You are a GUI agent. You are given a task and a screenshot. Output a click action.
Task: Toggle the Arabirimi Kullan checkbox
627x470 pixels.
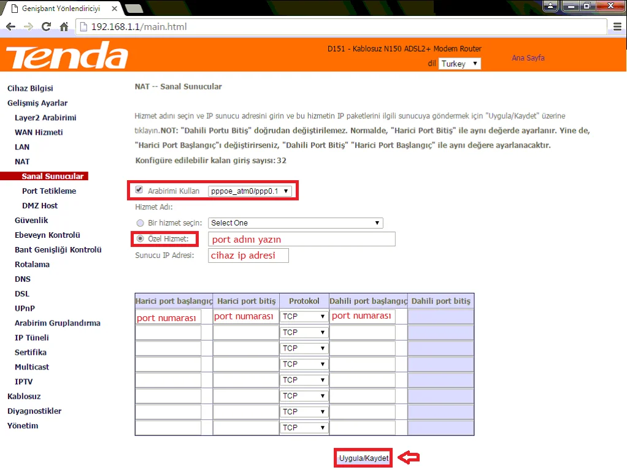point(139,190)
